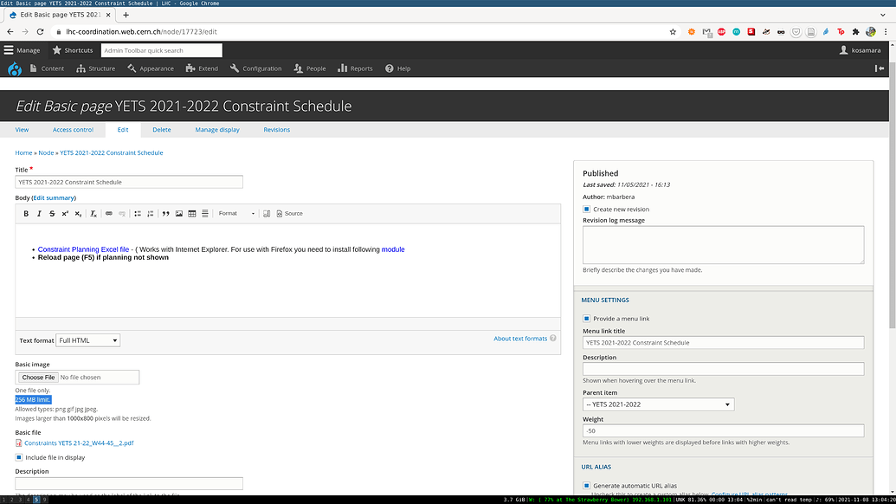Reload the page with browser refresh button

point(40,32)
